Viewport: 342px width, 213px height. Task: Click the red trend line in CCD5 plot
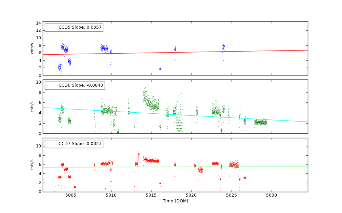[175, 52]
